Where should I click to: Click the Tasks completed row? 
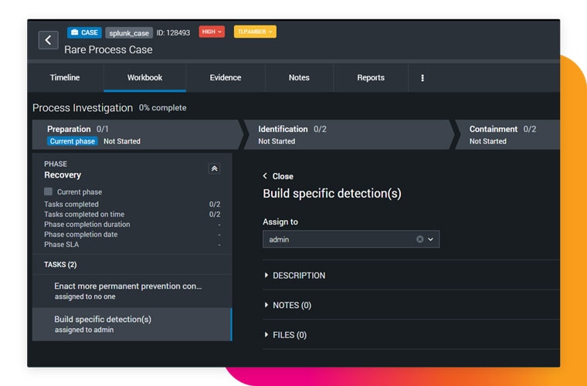[x=132, y=205]
